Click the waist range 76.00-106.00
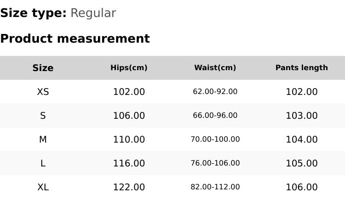The height and width of the screenshot is (199, 345). [215, 163]
